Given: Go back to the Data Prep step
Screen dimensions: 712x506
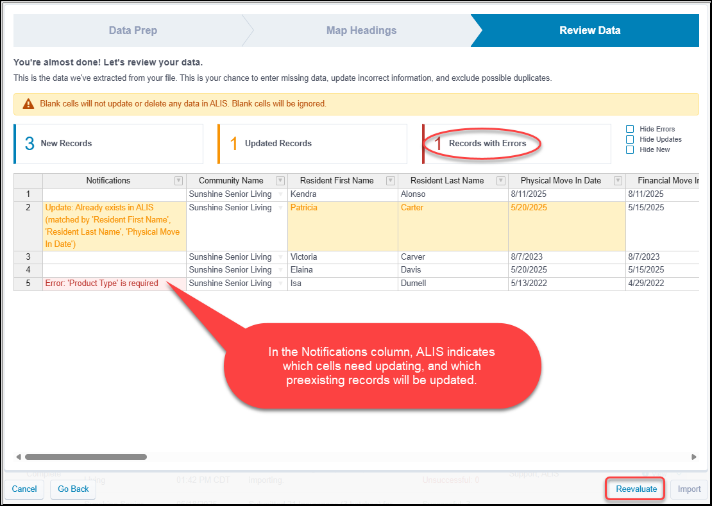Looking at the screenshot, I should [133, 30].
